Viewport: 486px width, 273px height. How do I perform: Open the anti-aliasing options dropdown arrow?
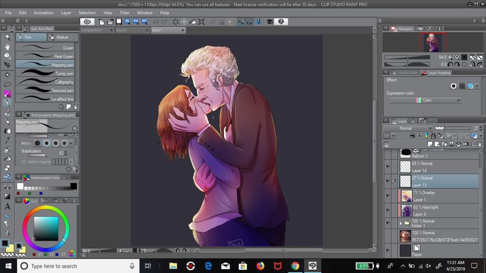tap(71, 143)
